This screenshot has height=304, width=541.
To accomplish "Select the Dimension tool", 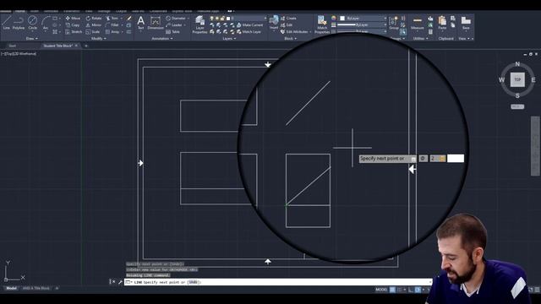I will (x=156, y=24).
